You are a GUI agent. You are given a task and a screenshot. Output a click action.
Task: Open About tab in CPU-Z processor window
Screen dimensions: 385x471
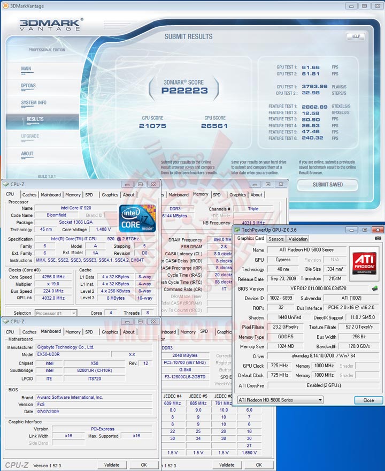[x=129, y=195]
